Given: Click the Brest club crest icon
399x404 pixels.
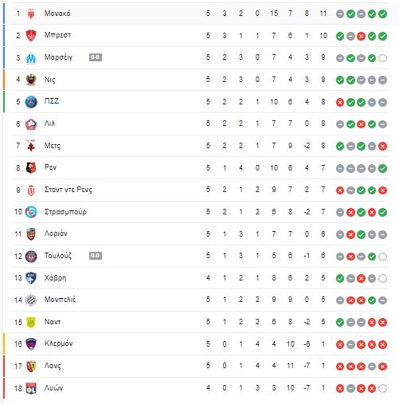Looking at the screenshot, I should click(x=31, y=36).
